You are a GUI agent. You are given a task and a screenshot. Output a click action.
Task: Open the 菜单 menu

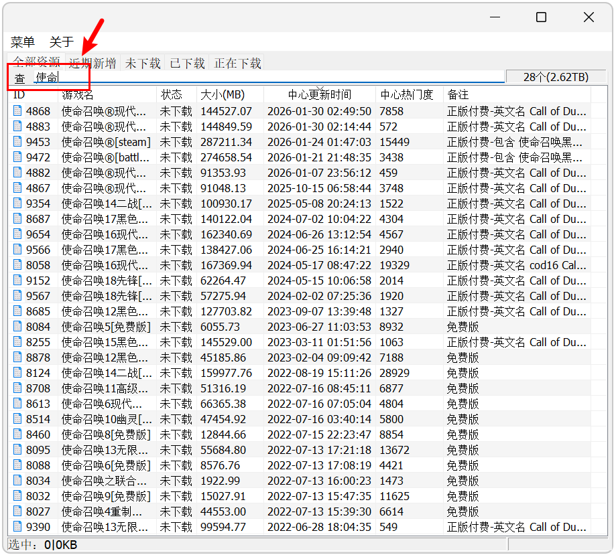click(23, 42)
